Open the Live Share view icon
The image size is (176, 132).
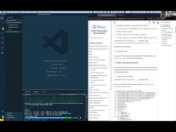coord(2,48)
